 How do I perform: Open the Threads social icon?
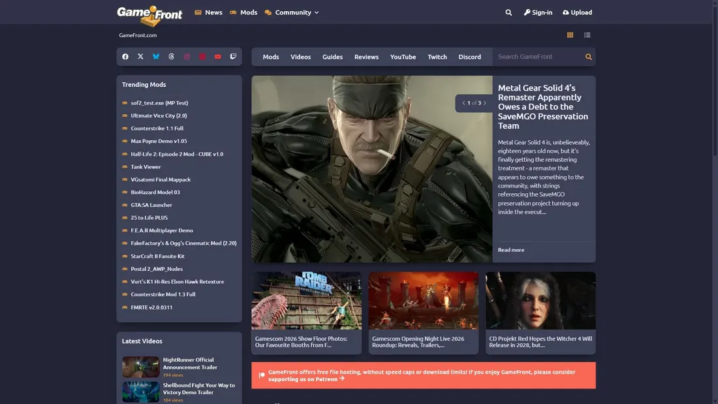click(x=171, y=57)
